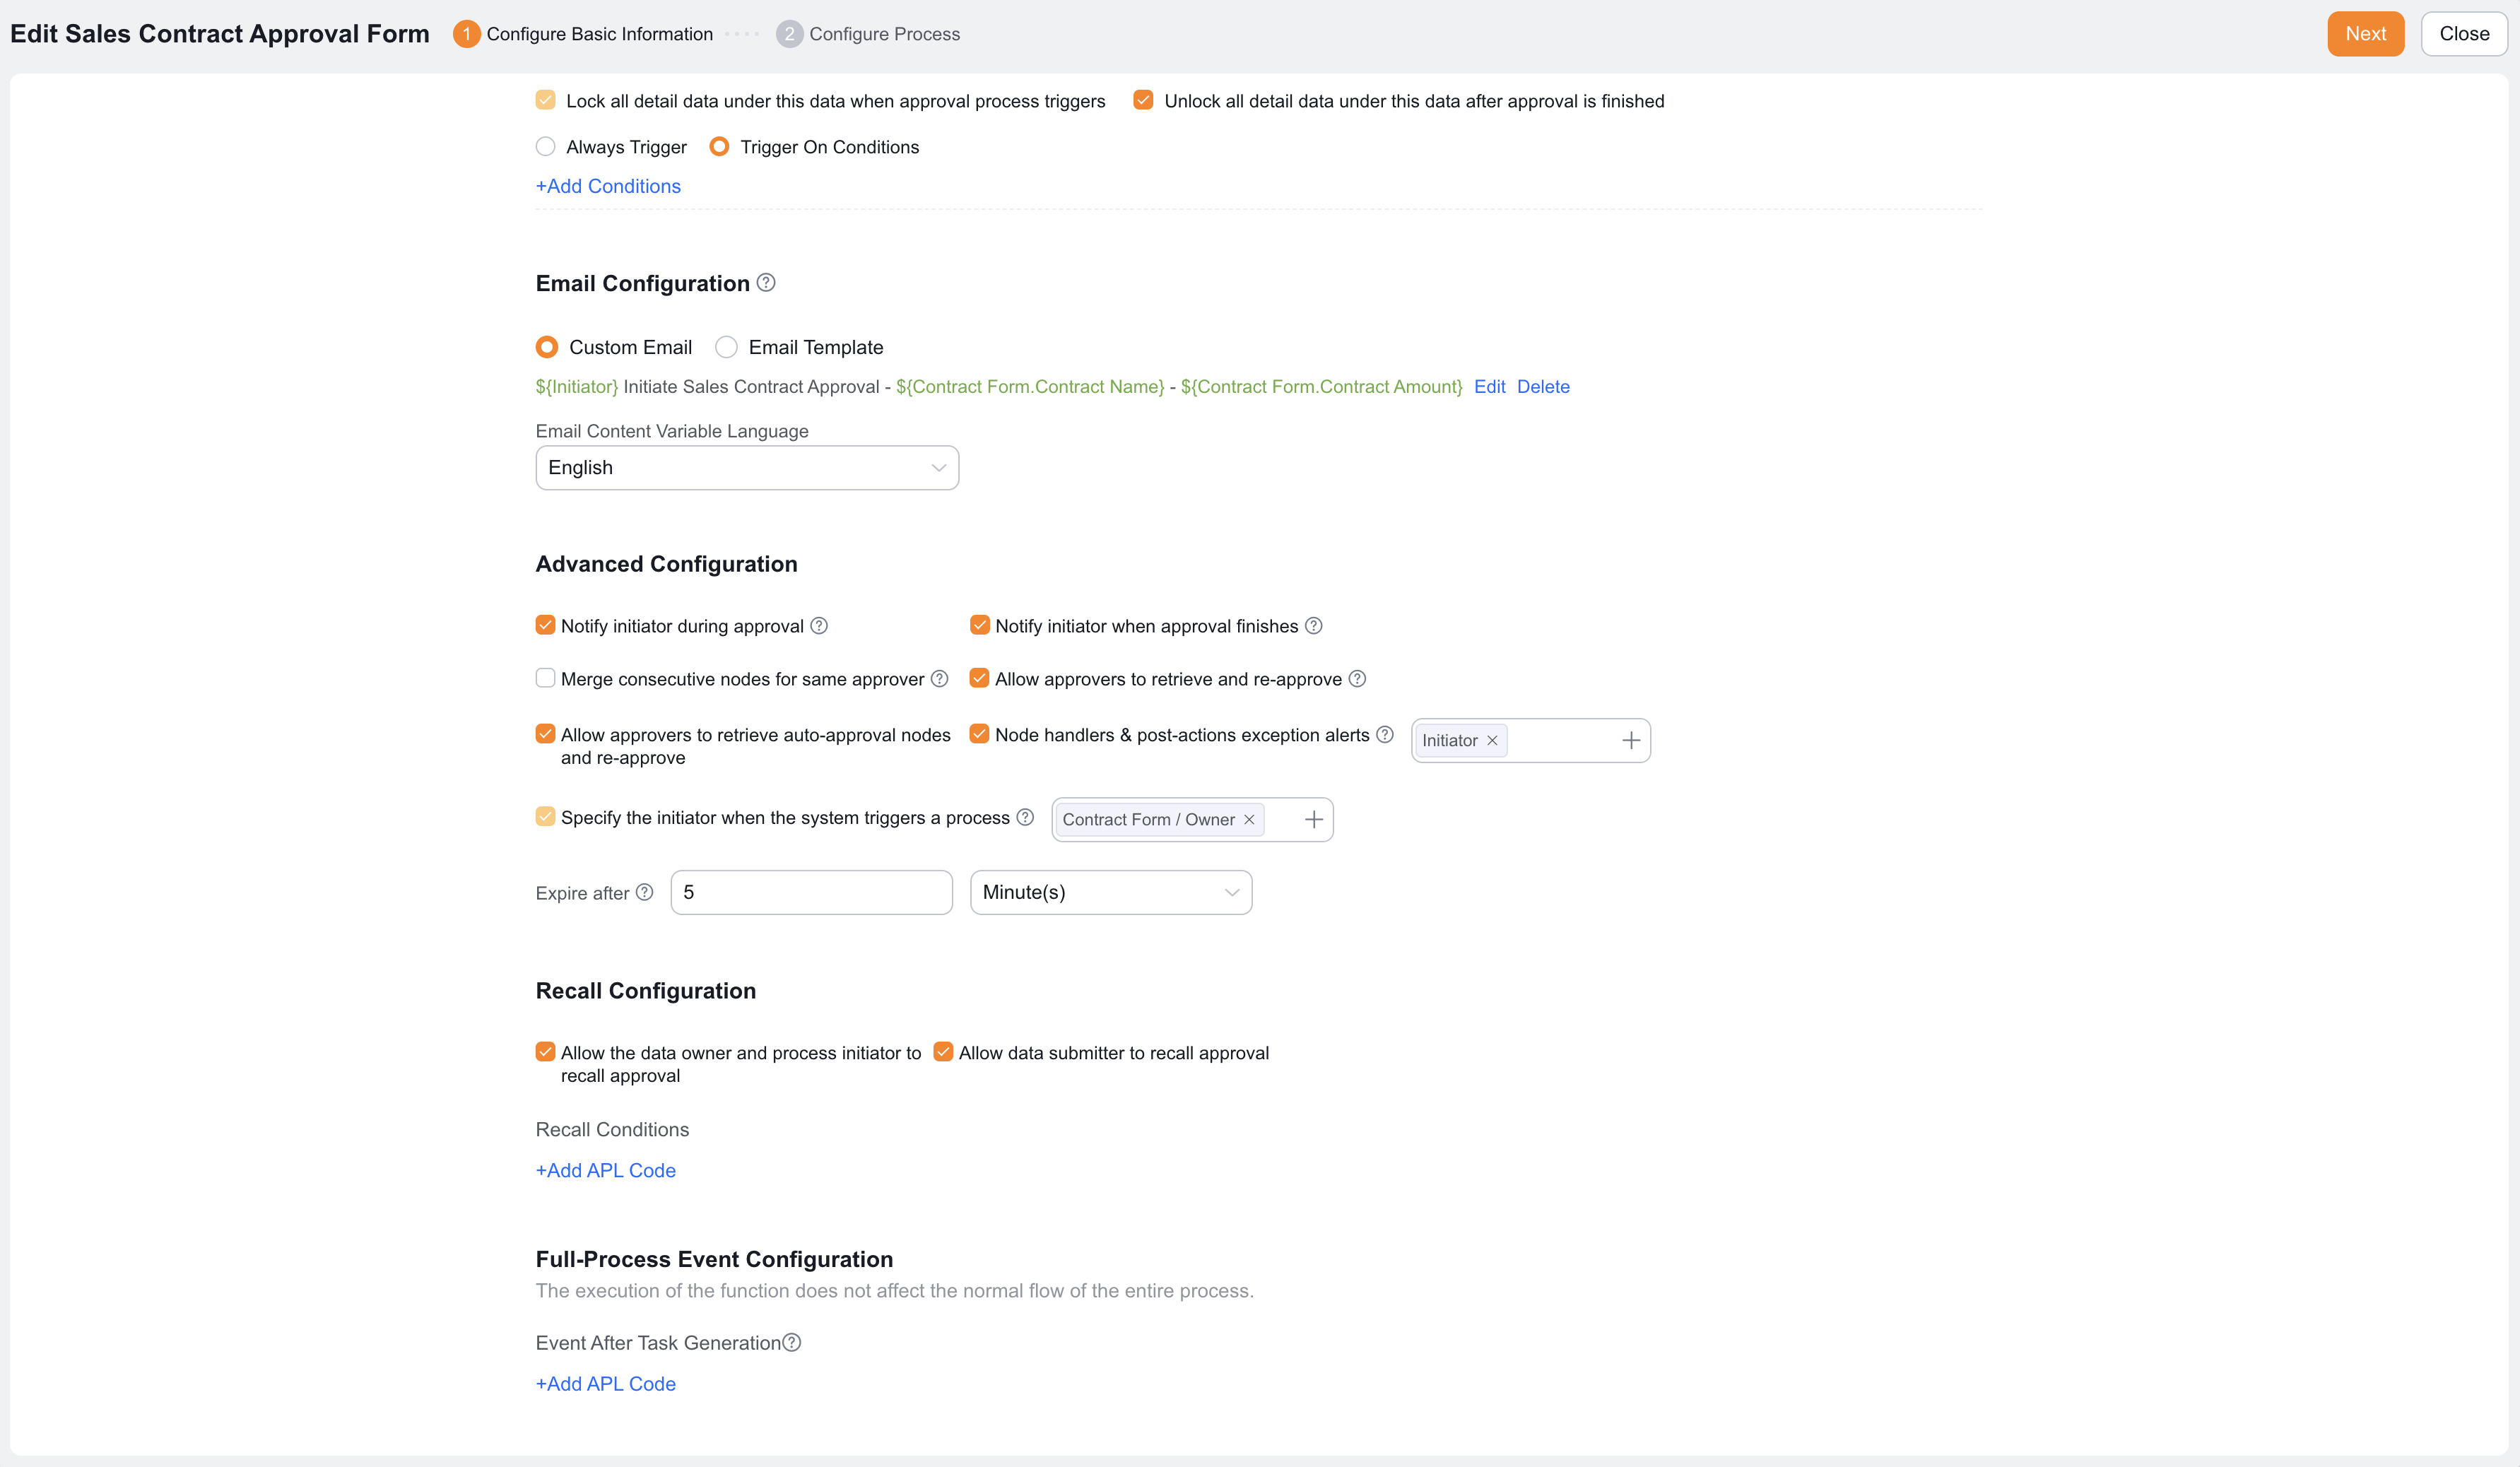
Task: Click ${Contract Form.Contract Amount} variable text
Action: [1321, 387]
